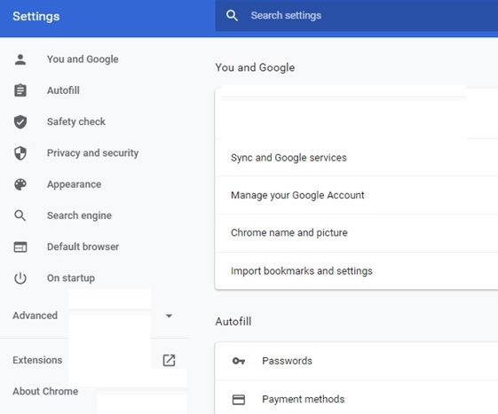Select the Appearance menu item
Viewport: 498px width, 414px height.
point(74,184)
